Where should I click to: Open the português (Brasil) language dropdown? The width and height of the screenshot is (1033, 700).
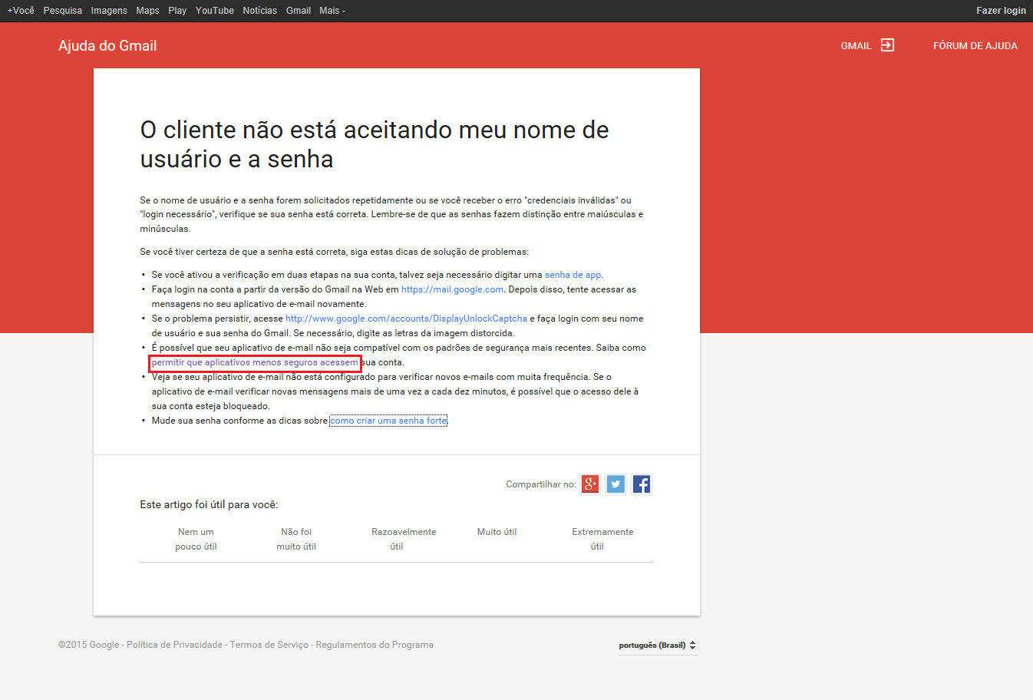click(x=658, y=646)
